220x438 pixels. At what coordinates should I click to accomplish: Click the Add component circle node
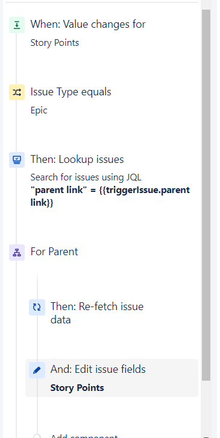point(37,436)
